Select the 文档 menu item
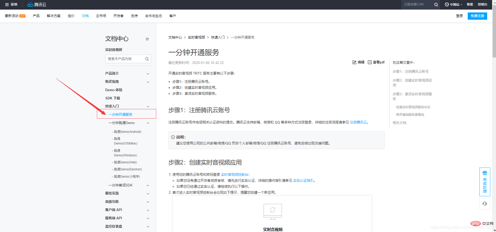The height and width of the screenshot is (232, 496). pos(85,16)
